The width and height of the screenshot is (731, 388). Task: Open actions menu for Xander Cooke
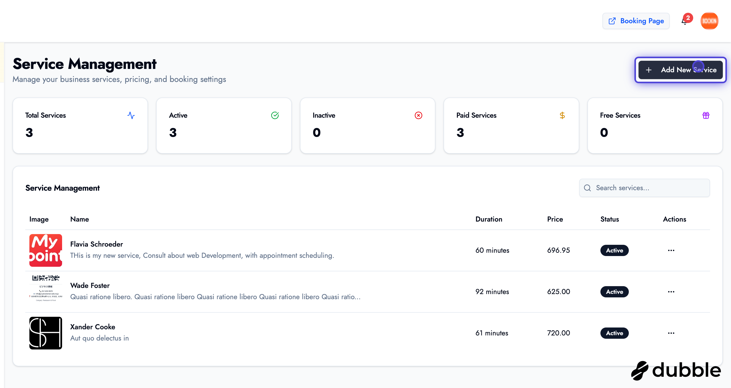point(671,333)
